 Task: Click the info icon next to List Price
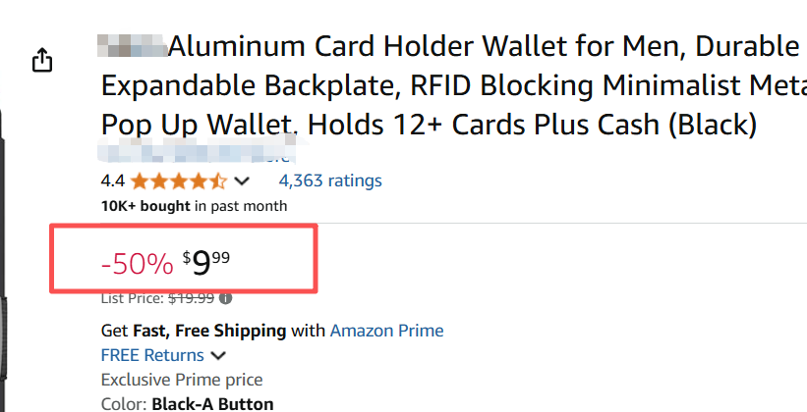click(226, 298)
